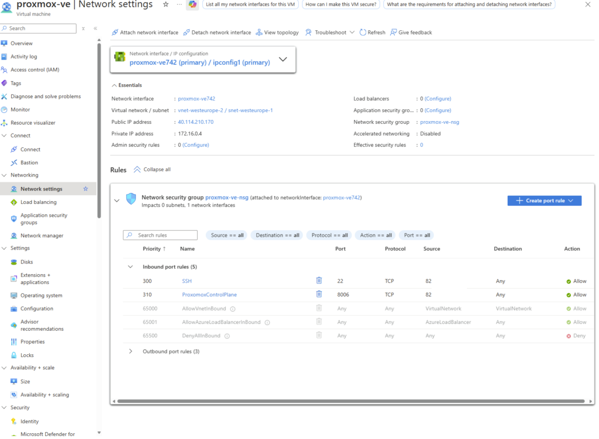The width and height of the screenshot is (599, 439).
Task: Click the Source == all filter pill
Action: click(x=227, y=235)
